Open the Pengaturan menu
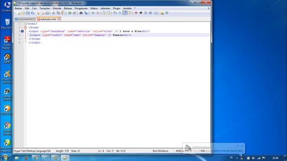Image resolution: width=287 pixels, height=161 pixels. click(81, 8)
